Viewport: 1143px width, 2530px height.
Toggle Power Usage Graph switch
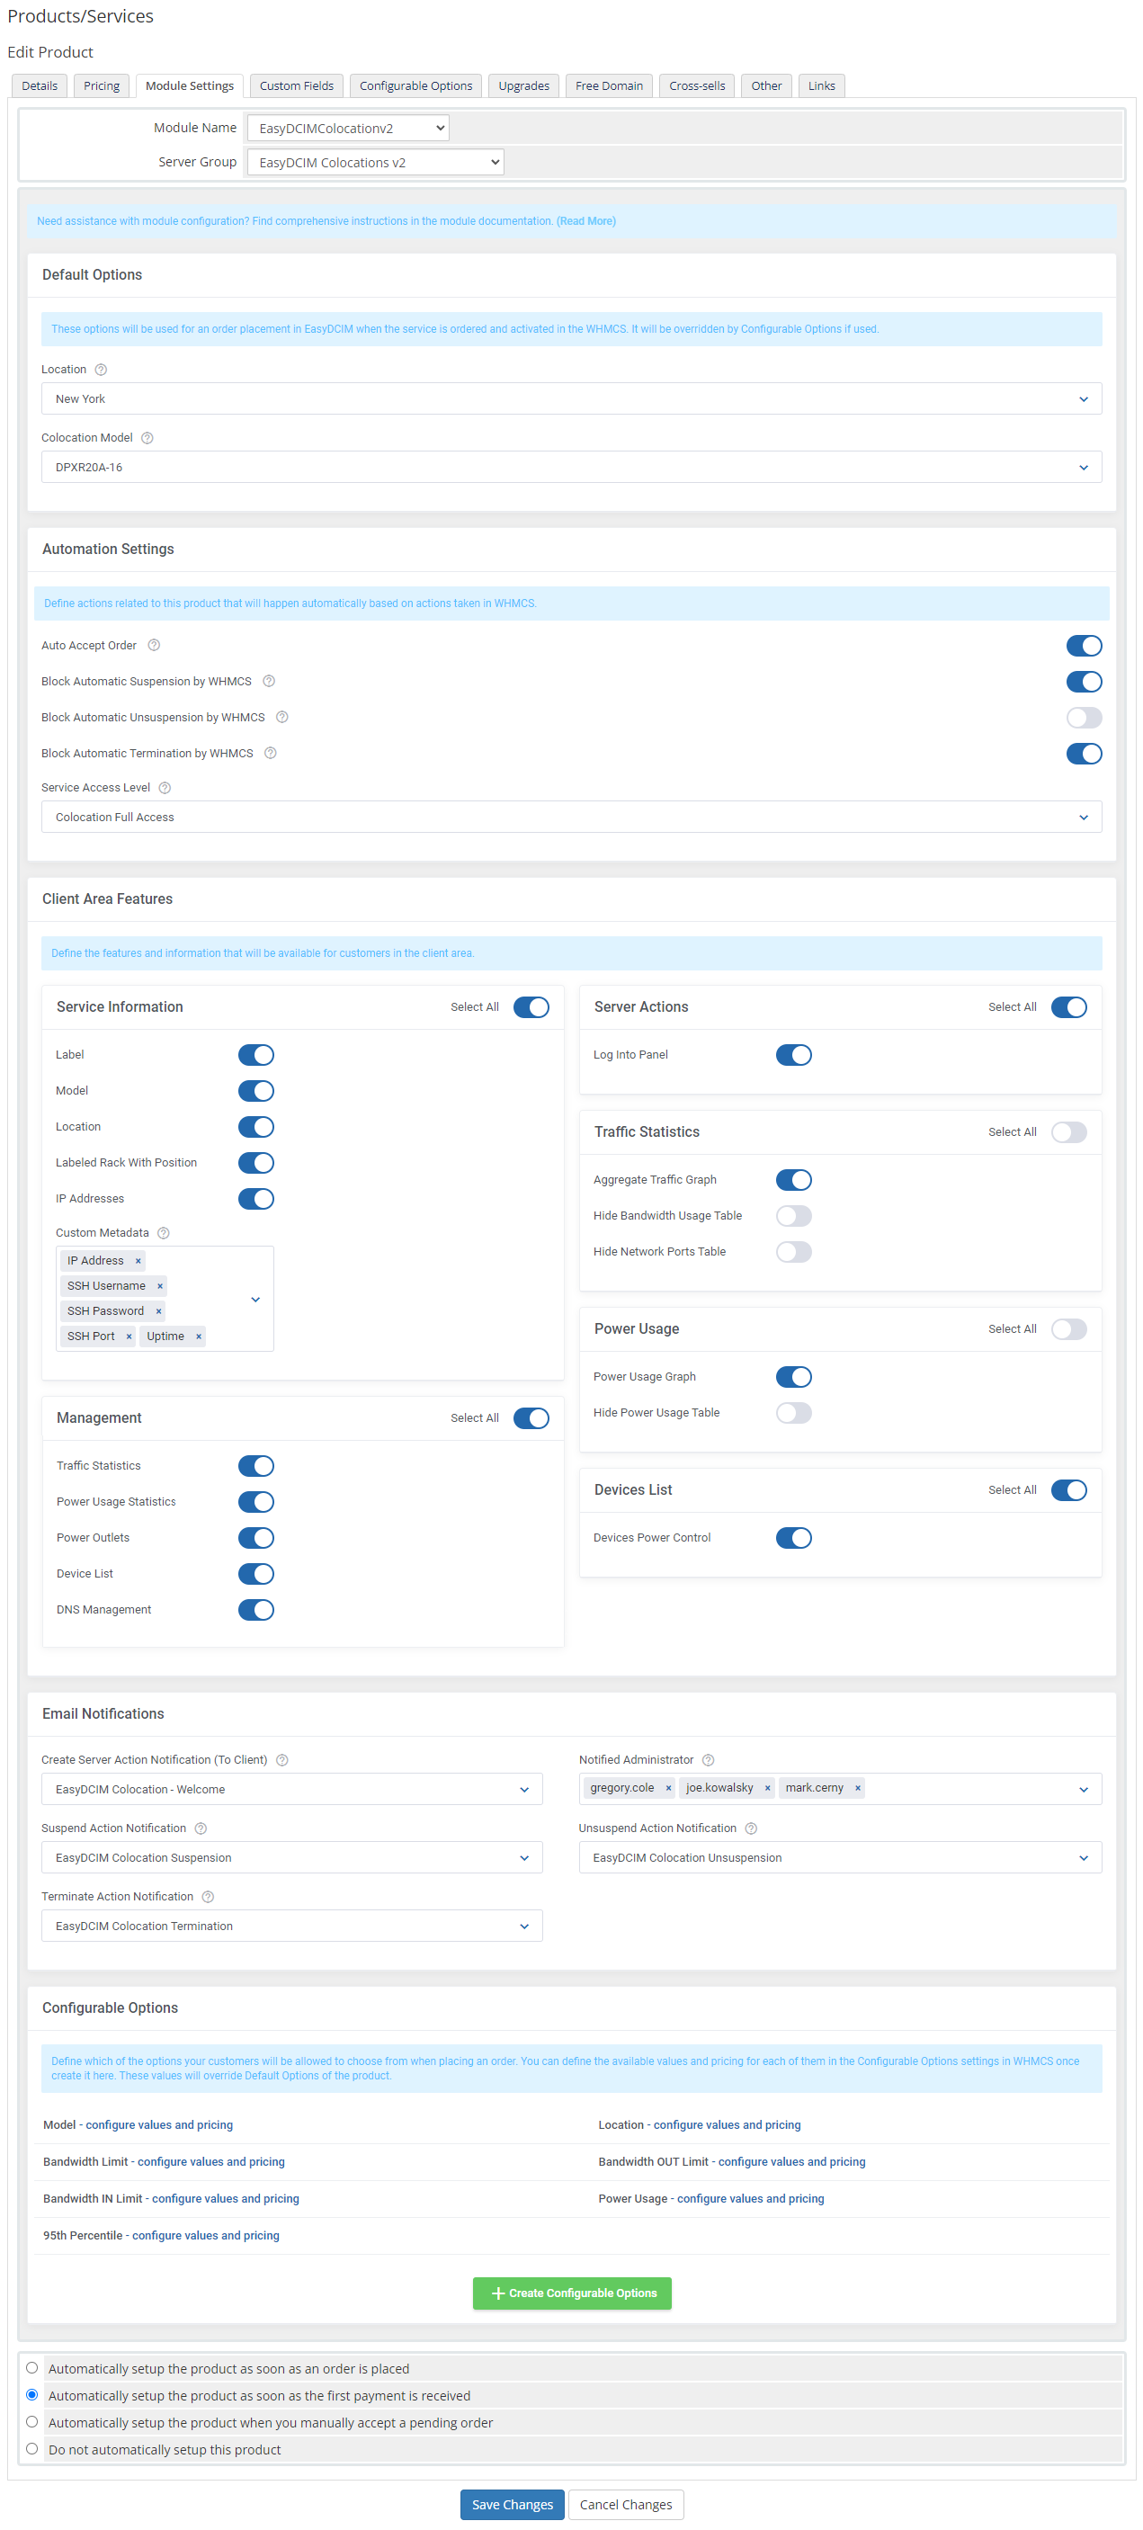point(794,1377)
